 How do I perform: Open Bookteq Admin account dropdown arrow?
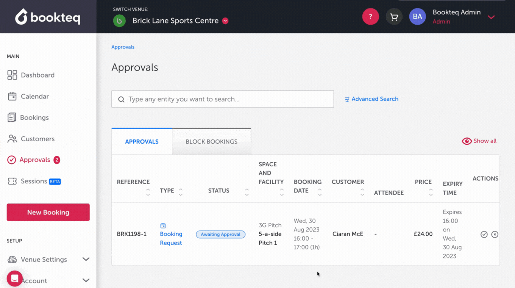[491, 17]
